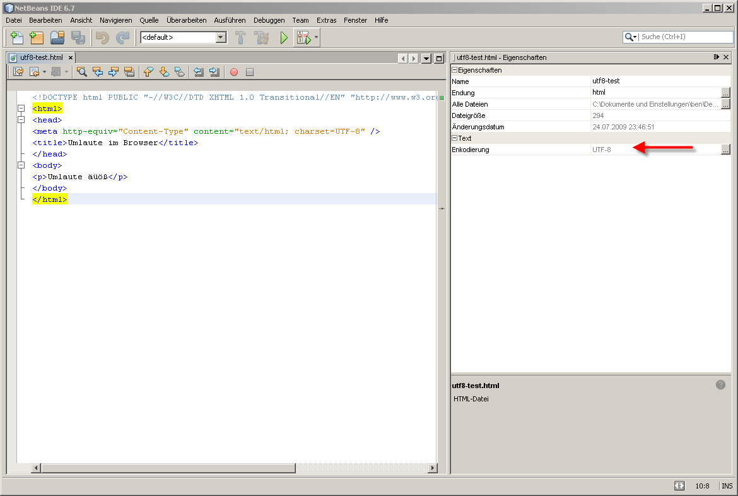Open the Team menu
This screenshot has height=496, width=738.
click(300, 20)
